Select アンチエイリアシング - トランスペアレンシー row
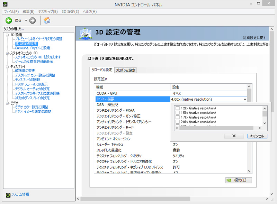Viewport: 277px width, 204px height. [133, 122]
